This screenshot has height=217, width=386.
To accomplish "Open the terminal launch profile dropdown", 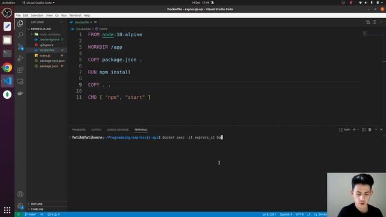I will point(358,130).
